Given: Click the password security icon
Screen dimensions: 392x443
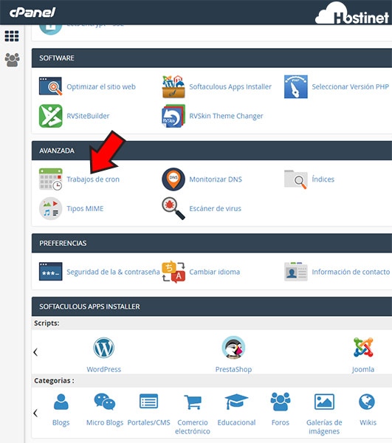Looking at the screenshot, I should point(50,272).
